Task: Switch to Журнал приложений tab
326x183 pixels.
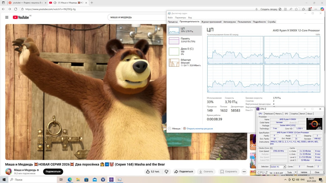Action: click(211, 22)
